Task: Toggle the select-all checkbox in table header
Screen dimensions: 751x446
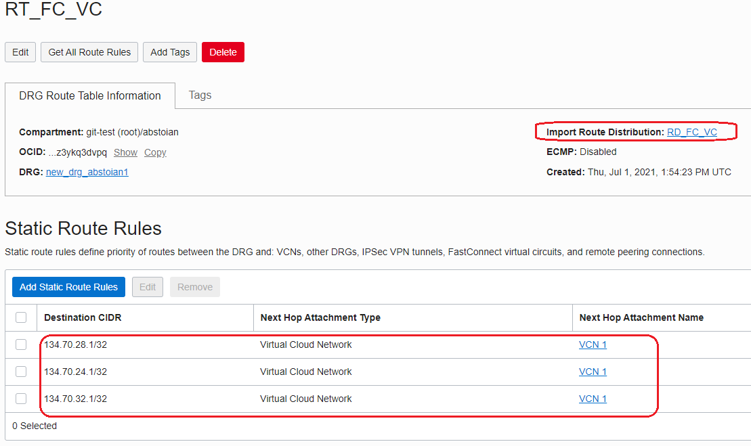Action: click(21, 317)
